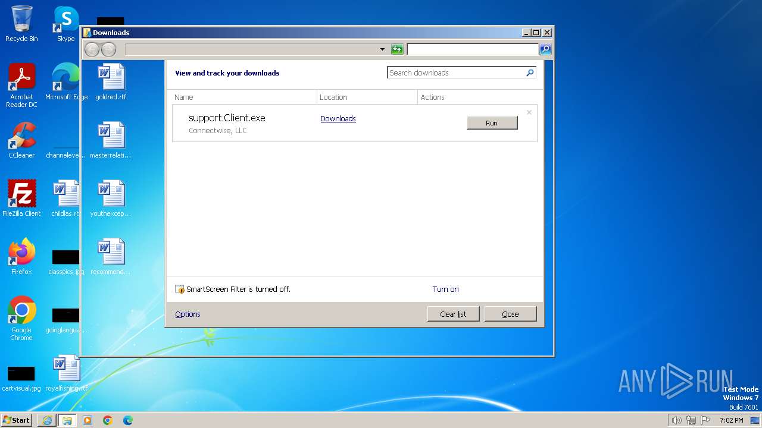Screen dimensions: 762x428
Task: Open the Downloads location link
Action: [x=338, y=118]
